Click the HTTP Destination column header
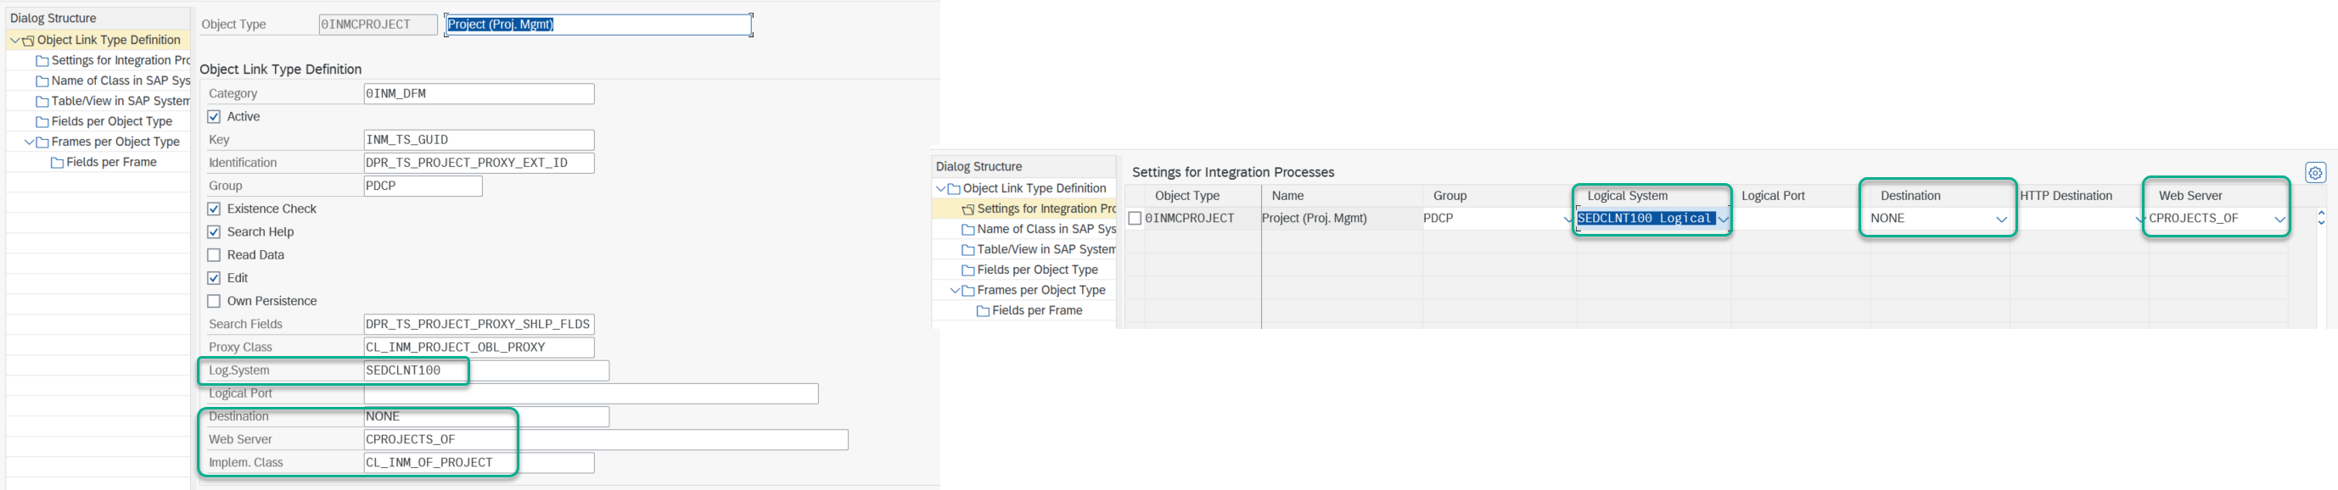Image resolution: width=2338 pixels, height=490 pixels. (x=2066, y=196)
